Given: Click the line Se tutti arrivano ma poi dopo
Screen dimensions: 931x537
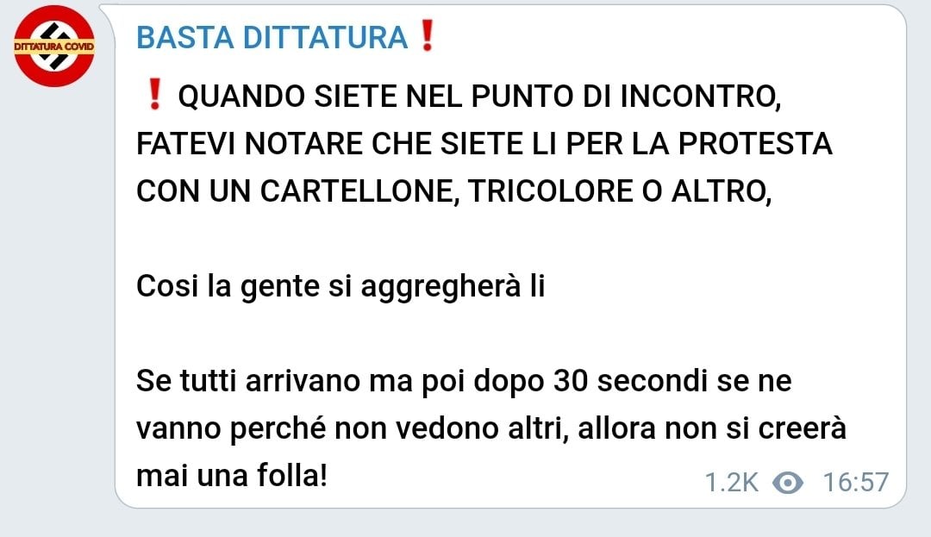Looking at the screenshot, I should 464,382.
